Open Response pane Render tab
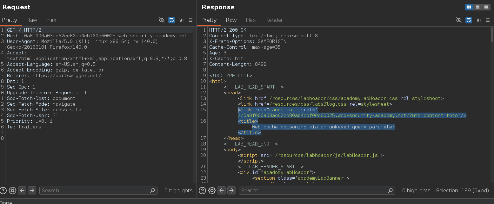The width and height of the screenshot is (494, 204). pyautogui.click(x=274, y=20)
